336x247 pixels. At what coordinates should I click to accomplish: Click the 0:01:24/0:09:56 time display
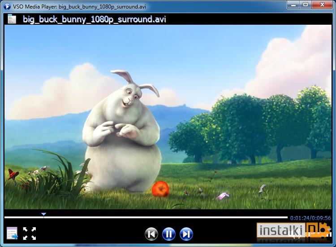(310, 218)
